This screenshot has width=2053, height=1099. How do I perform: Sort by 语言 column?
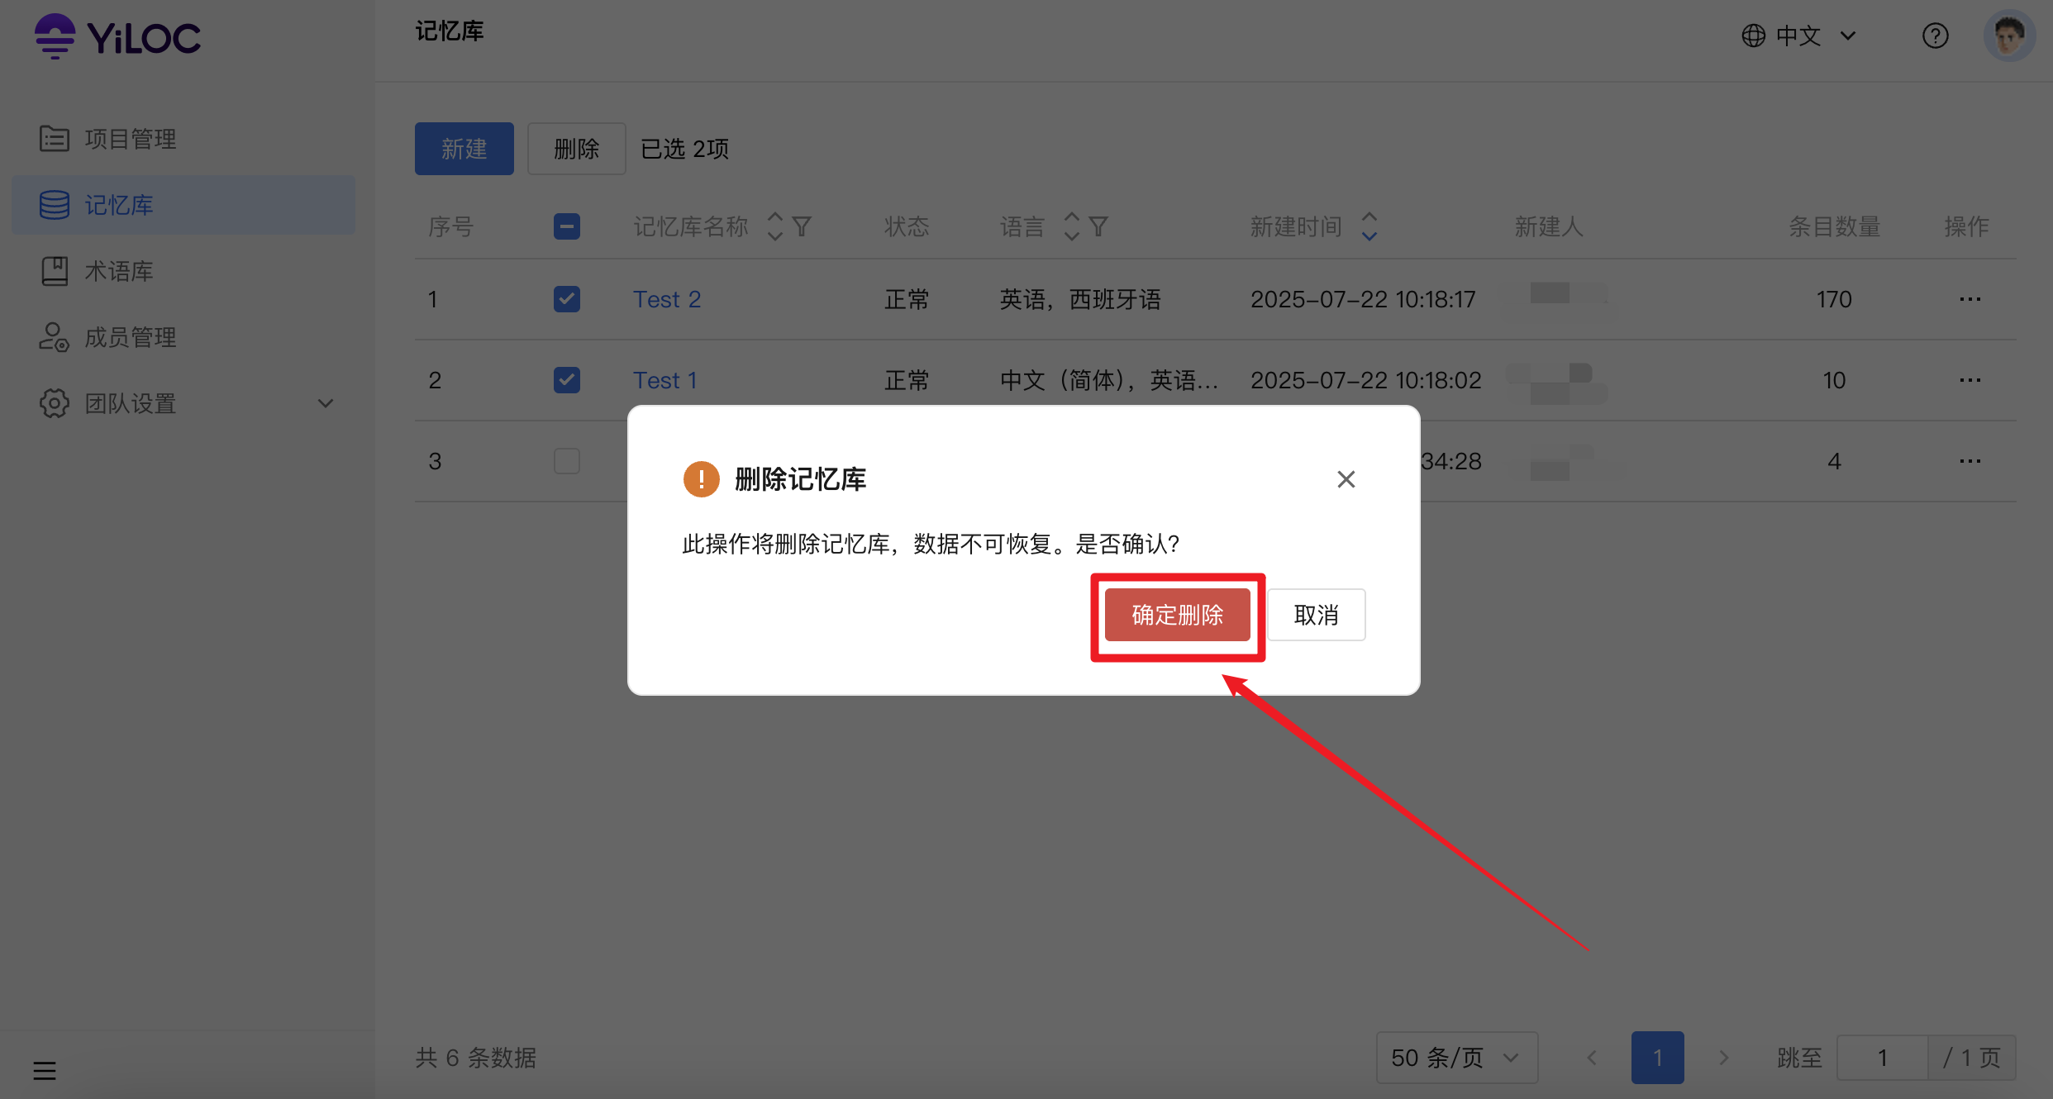(1072, 226)
